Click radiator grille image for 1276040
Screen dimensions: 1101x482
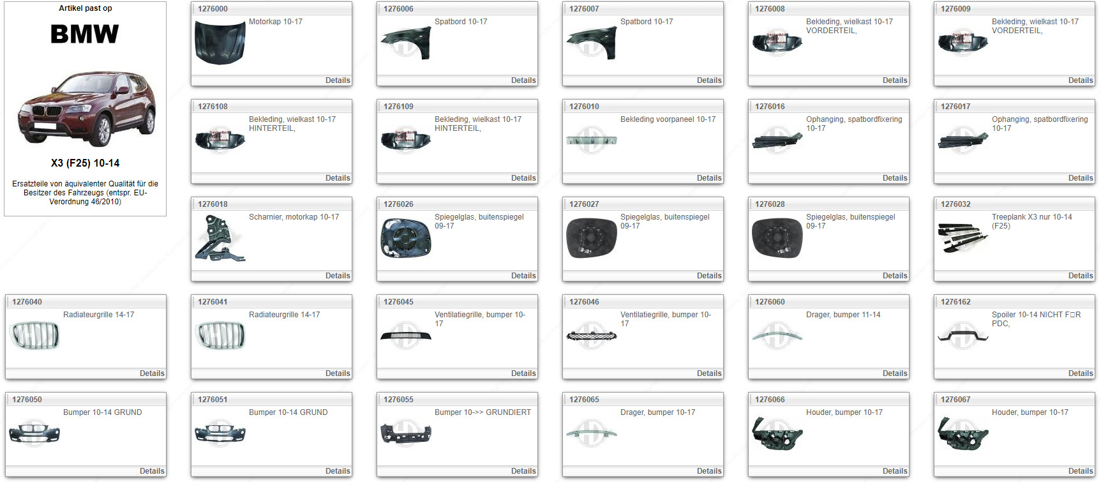click(34, 335)
